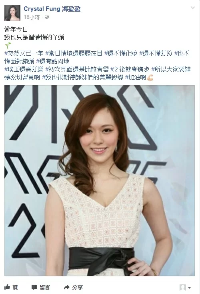Open hashtag #我也很期待師妹們的美麗蛻變
The height and width of the screenshot is (294, 200).
pos(82,77)
